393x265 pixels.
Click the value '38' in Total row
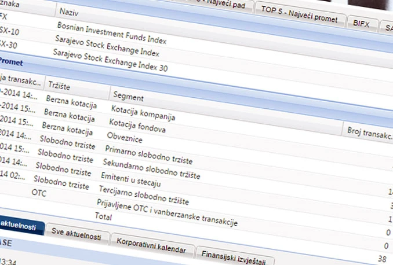382,259
